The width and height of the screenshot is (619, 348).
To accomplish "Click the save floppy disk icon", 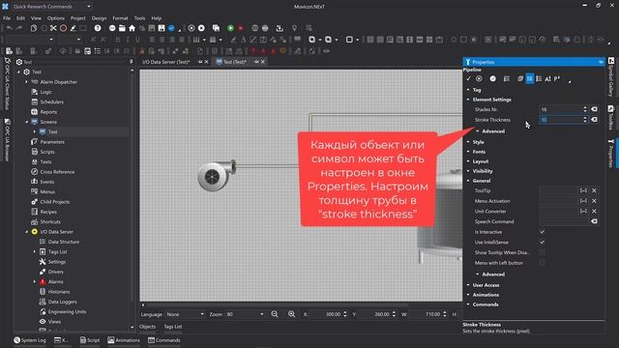I will pyautogui.click(x=162, y=28).
